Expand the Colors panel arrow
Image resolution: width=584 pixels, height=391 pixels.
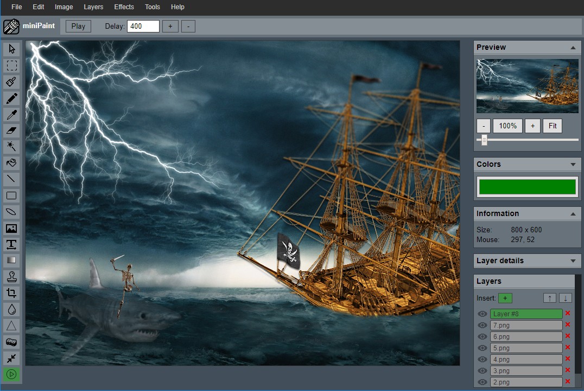[x=573, y=165]
